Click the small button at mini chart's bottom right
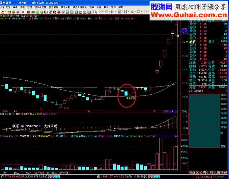Viewport: 229px width, 179px height. [223, 146]
